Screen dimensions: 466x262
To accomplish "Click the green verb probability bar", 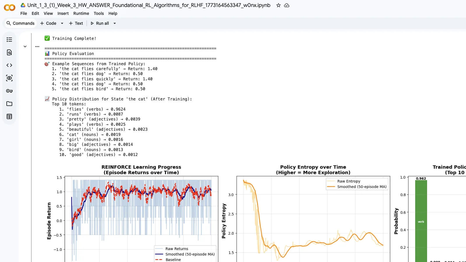I will [x=421, y=221].
